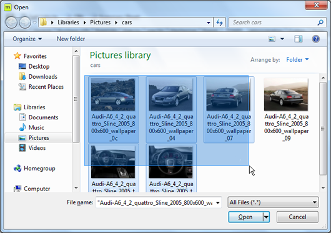
Task: Click the Desktop monitor icon
Action: pyautogui.click(x=22, y=66)
